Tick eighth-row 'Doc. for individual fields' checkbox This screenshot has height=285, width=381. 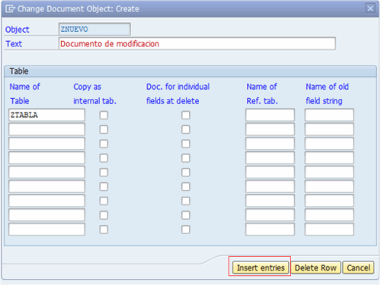pos(186,215)
